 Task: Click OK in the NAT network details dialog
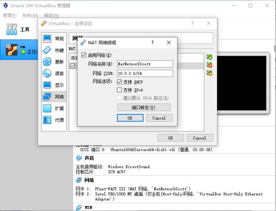130,118
